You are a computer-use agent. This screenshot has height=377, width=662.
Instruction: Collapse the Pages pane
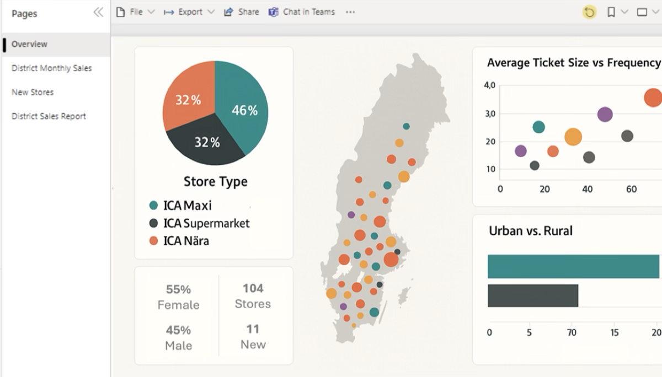coord(98,13)
